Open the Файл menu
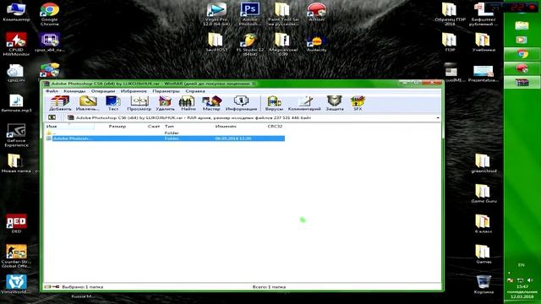This screenshot has width=541, height=304. tap(52, 91)
